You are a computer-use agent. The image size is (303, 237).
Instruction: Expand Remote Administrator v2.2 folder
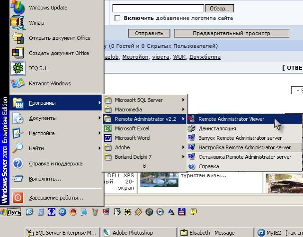coord(144,119)
